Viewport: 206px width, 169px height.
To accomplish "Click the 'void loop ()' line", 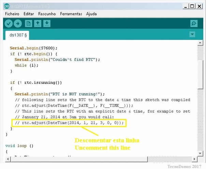I will (19, 146).
